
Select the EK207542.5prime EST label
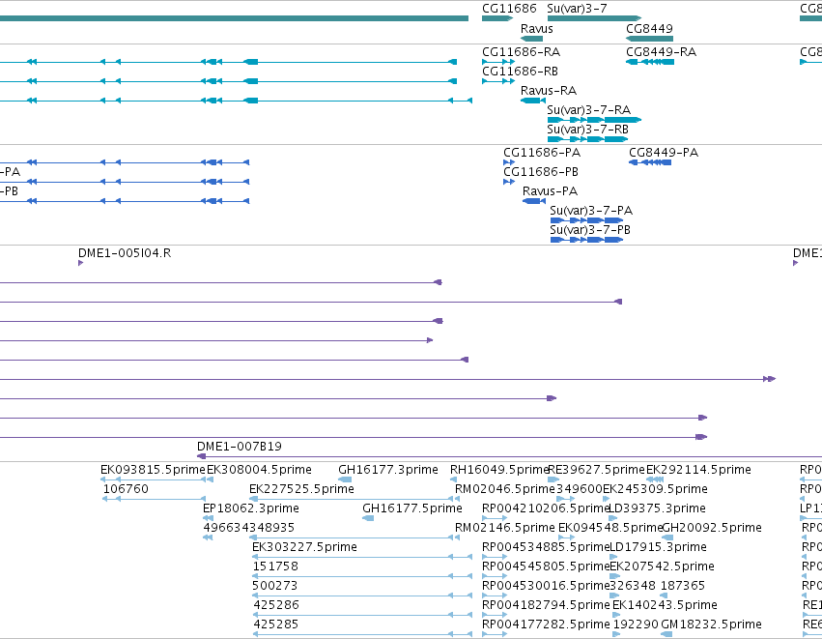point(662,566)
